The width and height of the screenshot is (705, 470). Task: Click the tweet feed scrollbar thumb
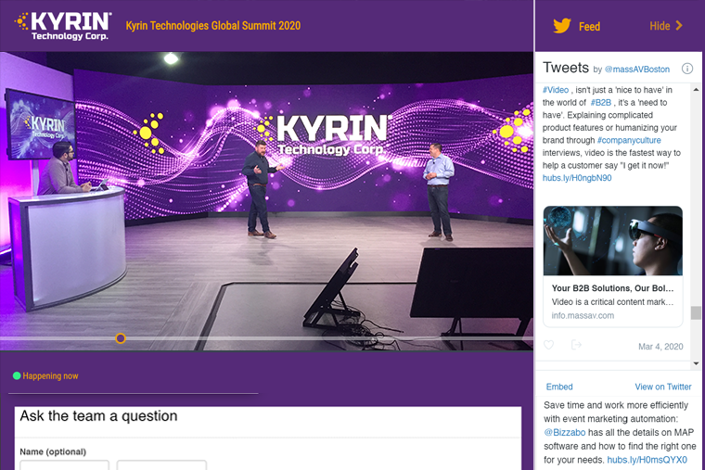[696, 312]
